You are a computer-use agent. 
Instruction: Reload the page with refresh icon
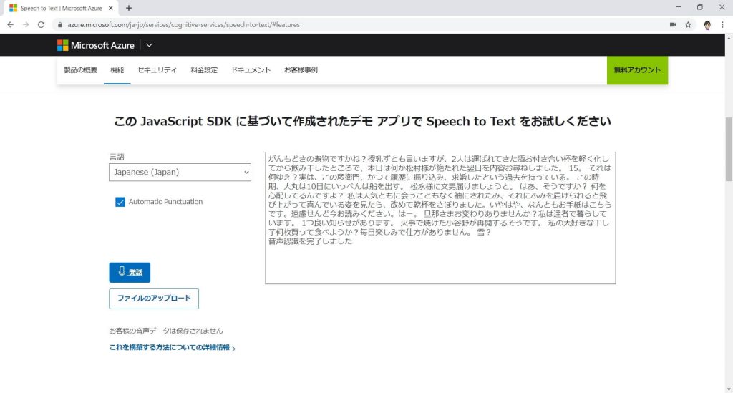pos(41,25)
